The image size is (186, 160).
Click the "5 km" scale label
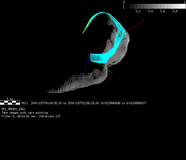pos(10,99)
